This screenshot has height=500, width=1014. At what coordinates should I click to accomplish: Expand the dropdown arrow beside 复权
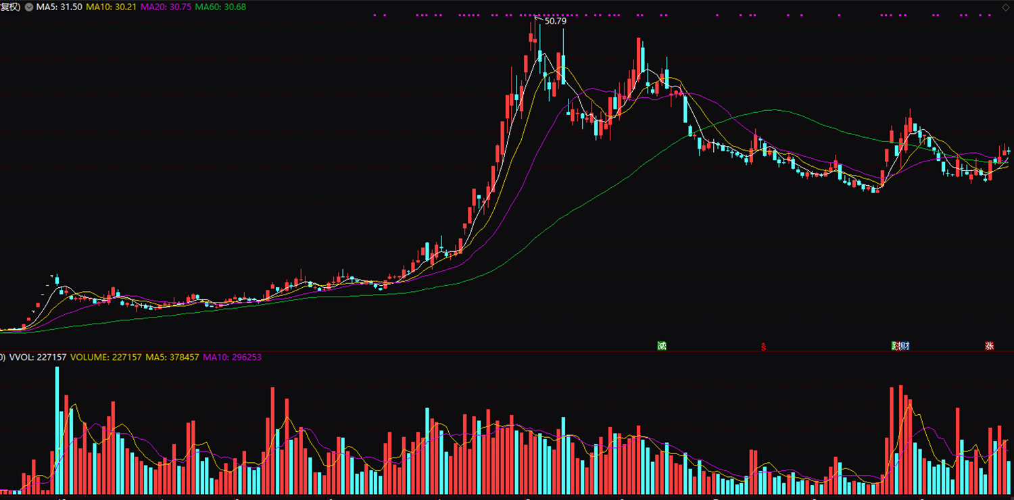point(29,7)
